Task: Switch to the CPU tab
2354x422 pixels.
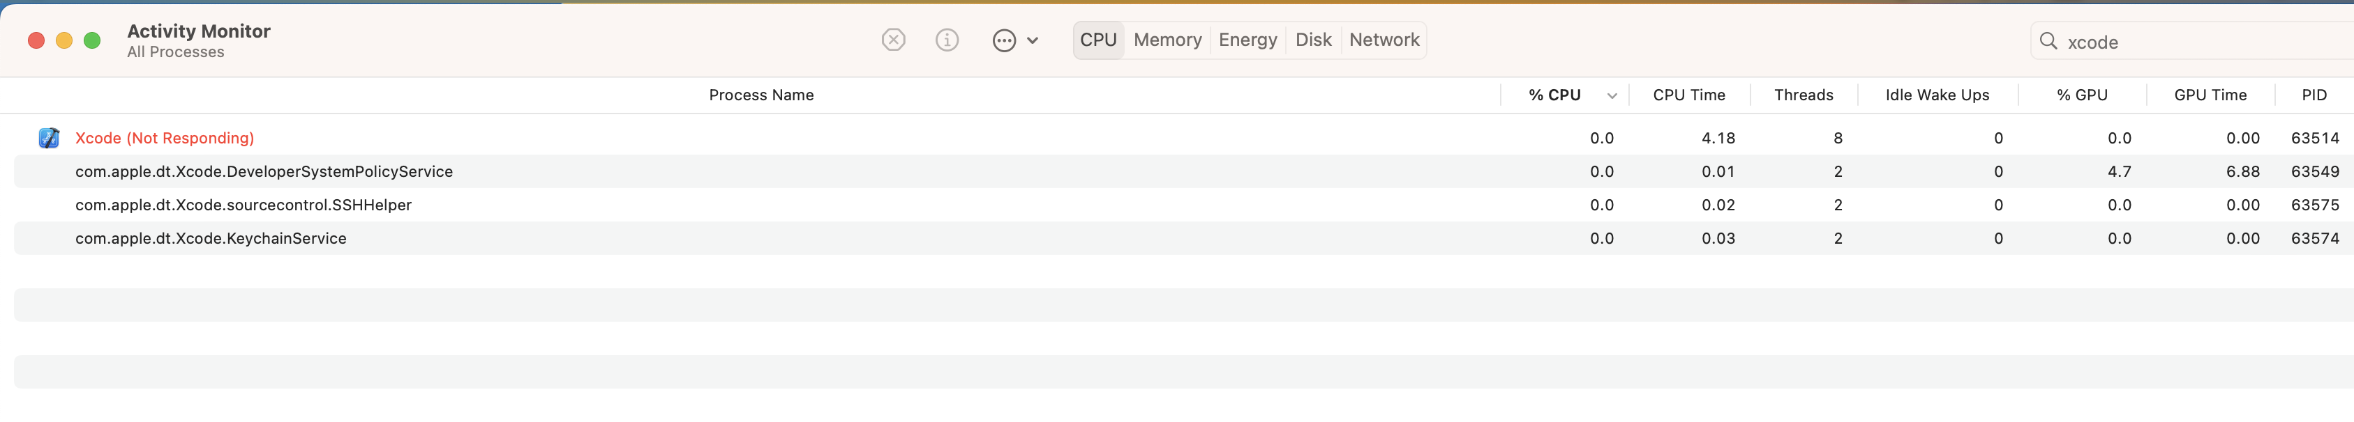Action: (x=1097, y=40)
